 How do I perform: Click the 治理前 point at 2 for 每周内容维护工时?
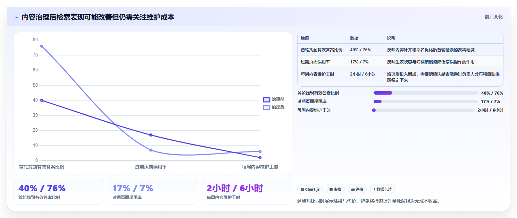tap(260, 158)
